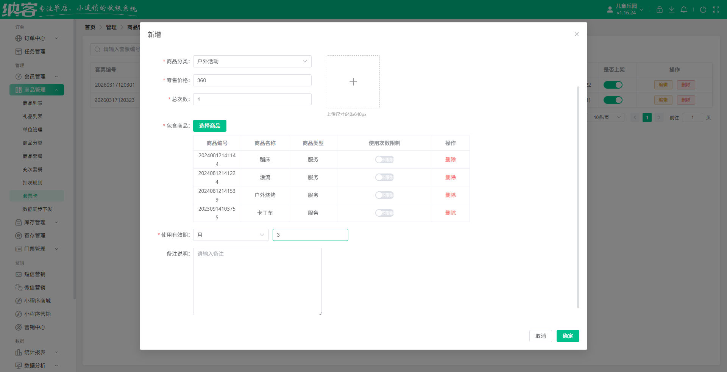Toggle off 不限制 usage limit for 蹦床
The width and height of the screenshot is (727, 372).
384,159
